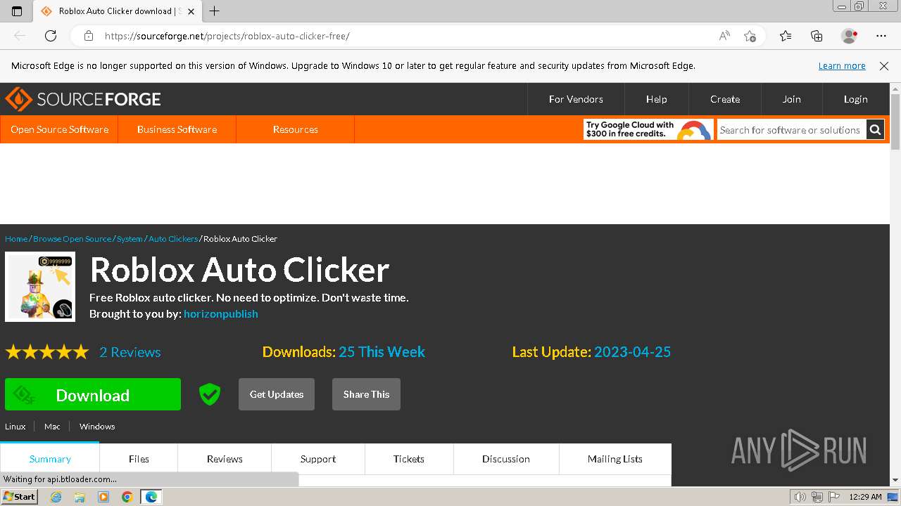Open the 2 Reviews link
901x506 pixels.
[x=130, y=352]
